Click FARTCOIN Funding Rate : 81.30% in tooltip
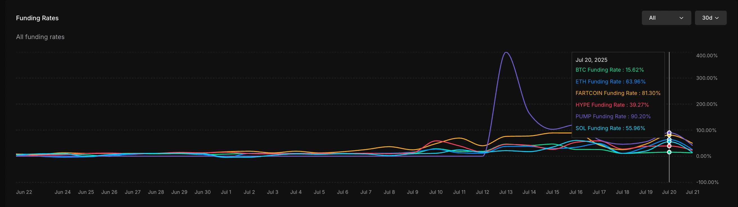The image size is (738, 207). tap(618, 93)
